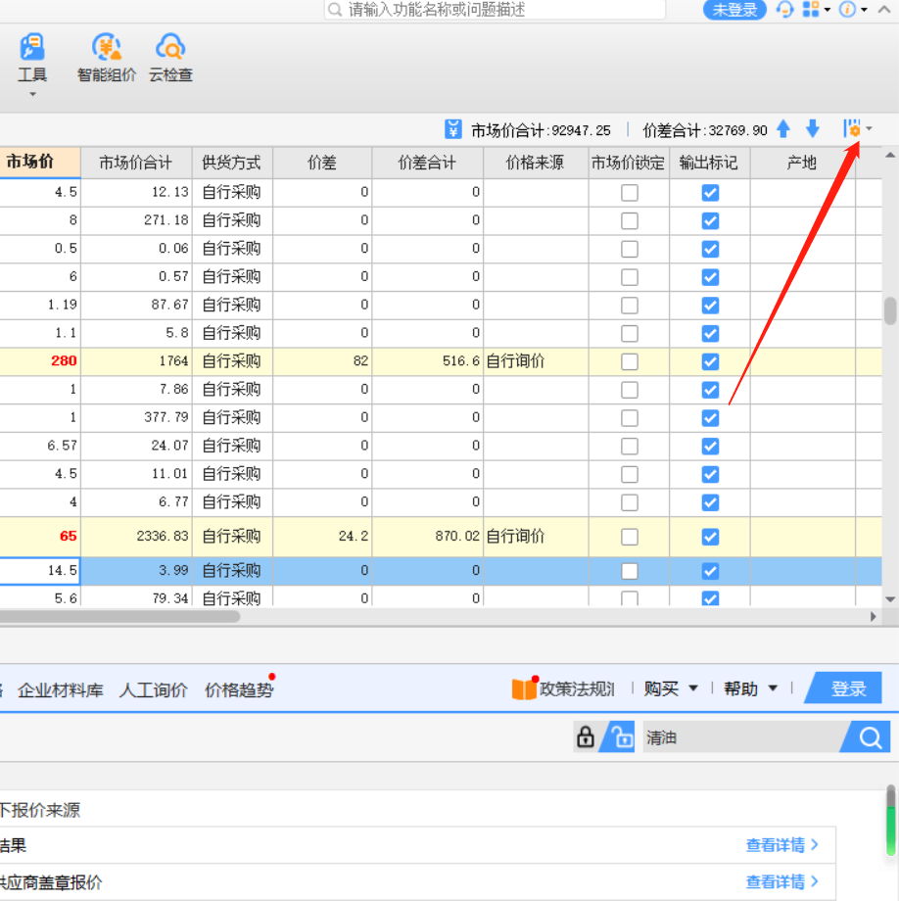Click the 870.02 价差合计 cell
Image resolution: width=899 pixels, height=901 pixels.
point(427,537)
